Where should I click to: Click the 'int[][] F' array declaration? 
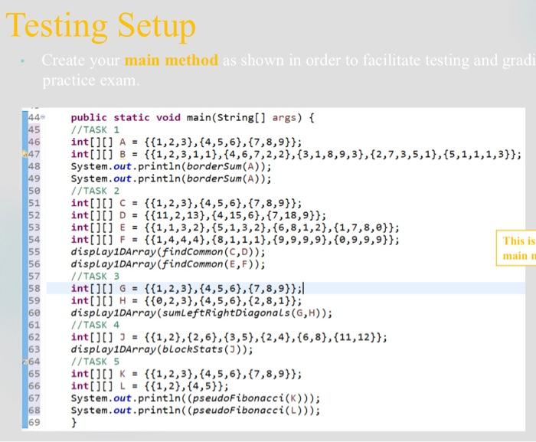(235, 240)
